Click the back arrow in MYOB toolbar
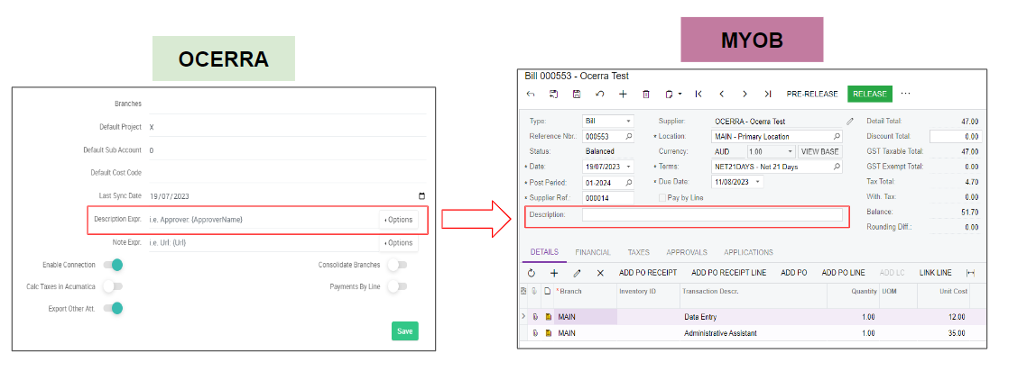 click(x=531, y=95)
